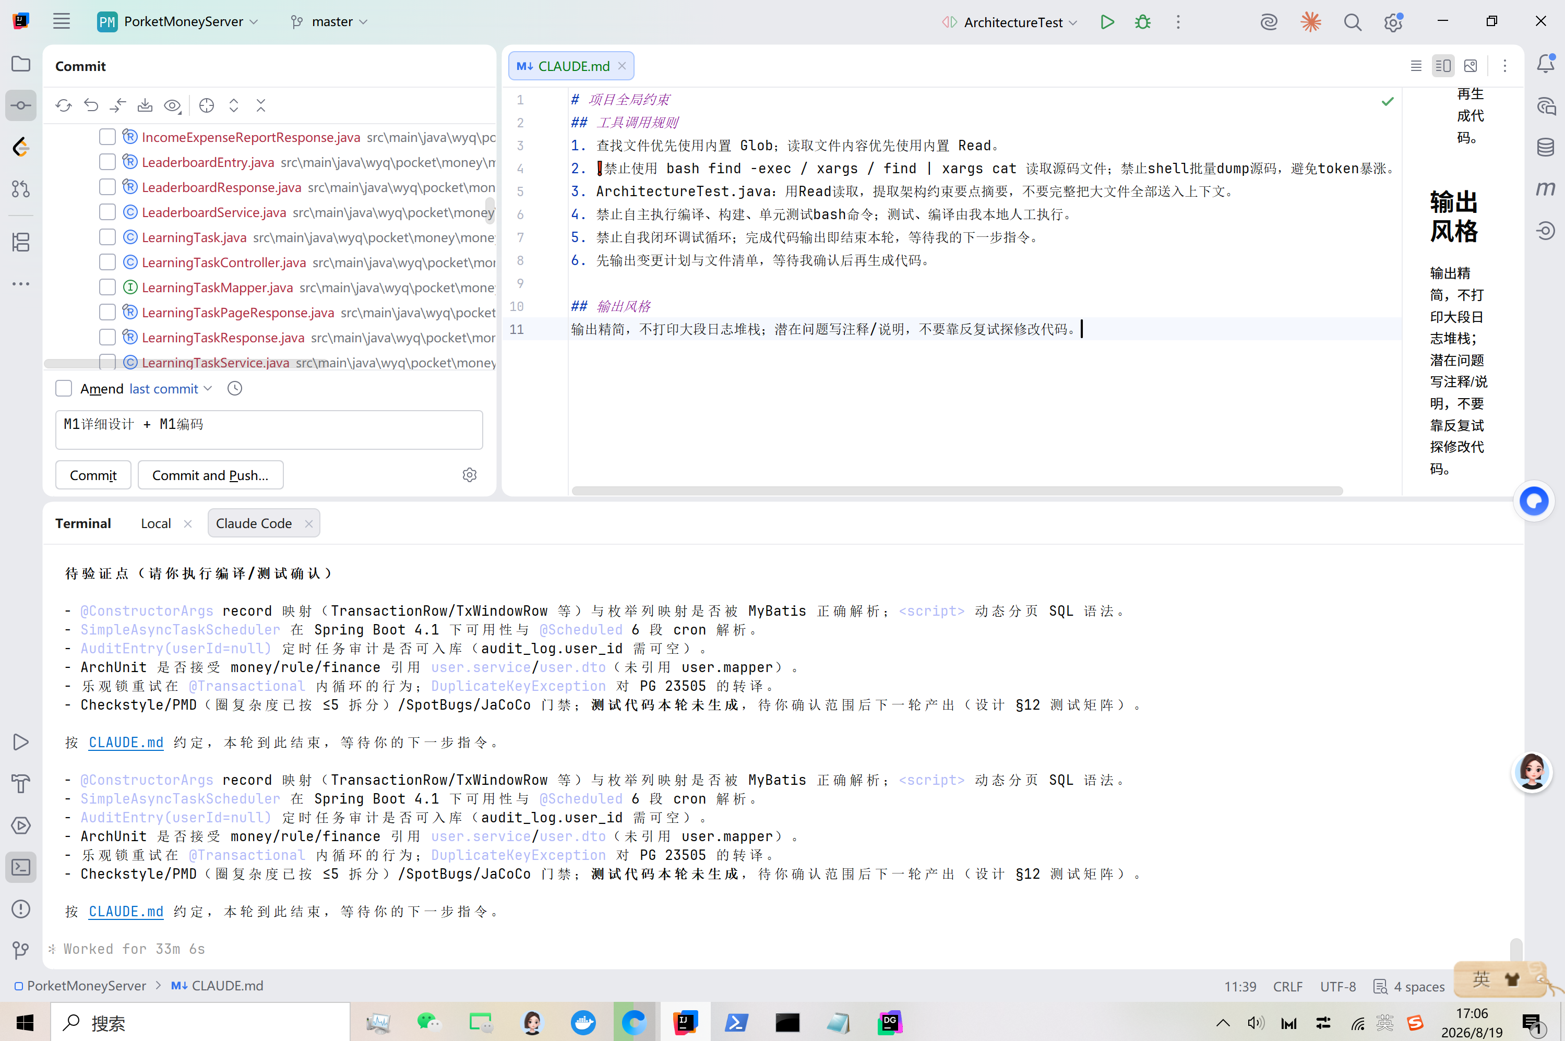Click the Shelve changes icon
The height and width of the screenshot is (1041, 1565).
[x=145, y=105]
